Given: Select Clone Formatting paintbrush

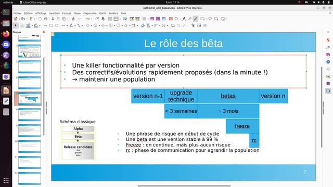Looking at the screenshot, I should point(73,19).
